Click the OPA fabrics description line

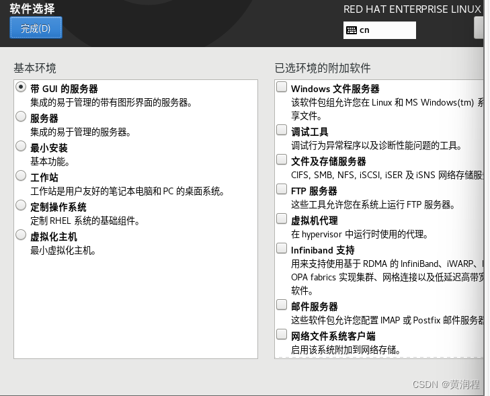pyautogui.click(x=387, y=277)
